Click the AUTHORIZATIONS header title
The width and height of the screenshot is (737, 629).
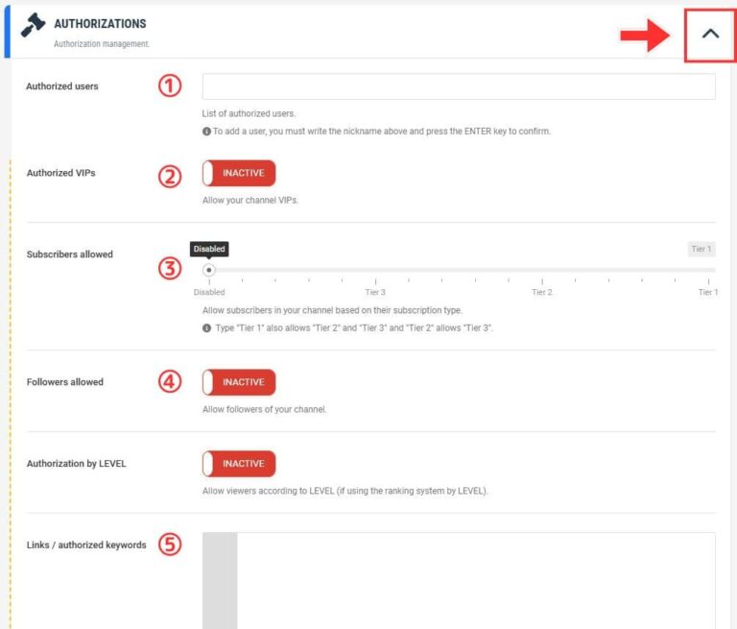(x=100, y=23)
